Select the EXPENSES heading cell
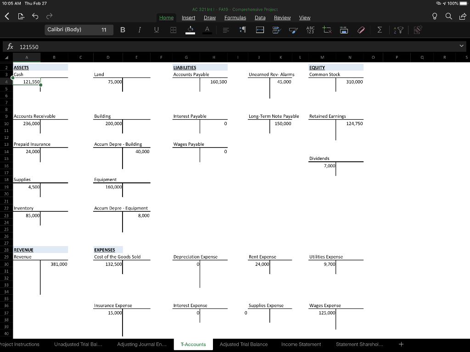The image size is (470, 352). pos(108,250)
